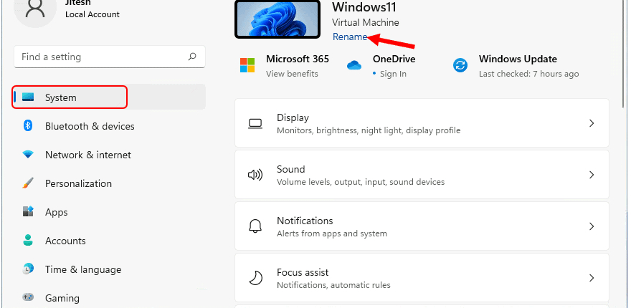Image resolution: width=631 pixels, height=308 pixels.
Task: Click the Sound speaker icon
Action: click(255, 175)
